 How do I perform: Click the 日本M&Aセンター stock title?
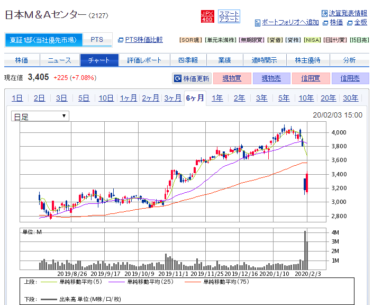pyautogui.click(x=46, y=15)
